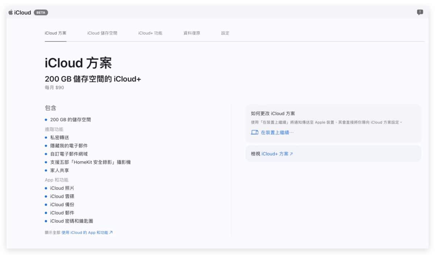Click the 200 GB 儲存空間的 iCloud+ subtitle

click(93, 79)
